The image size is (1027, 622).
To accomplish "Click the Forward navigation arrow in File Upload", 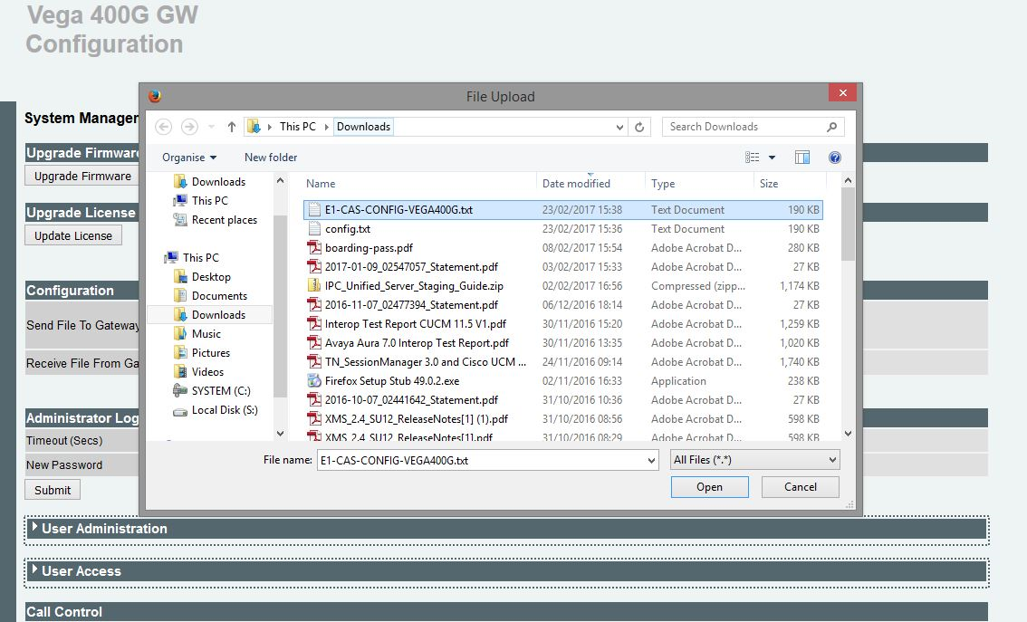I will coord(189,127).
